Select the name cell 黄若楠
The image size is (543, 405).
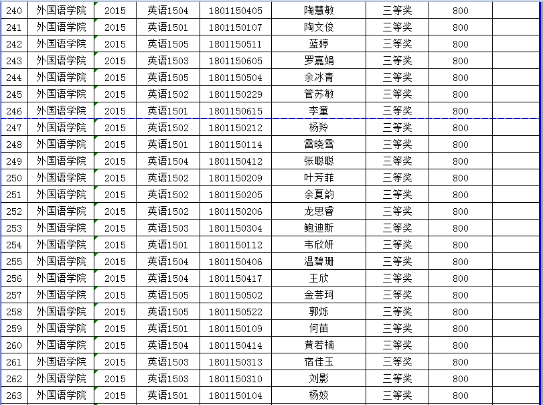pos(318,345)
